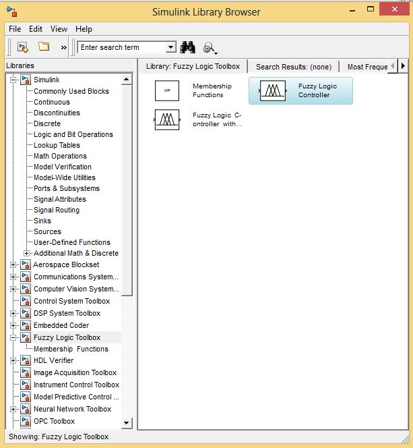Click Instrument Control Toolbox library icon
The height and width of the screenshot is (448, 413).
[26, 385]
